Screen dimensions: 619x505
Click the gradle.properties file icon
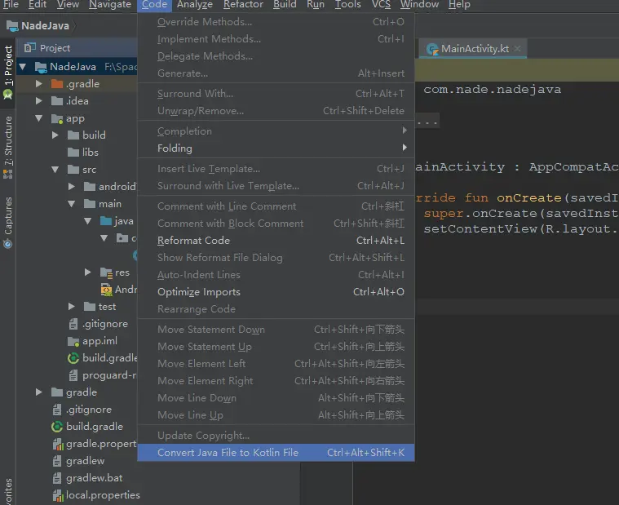[x=58, y=444]
